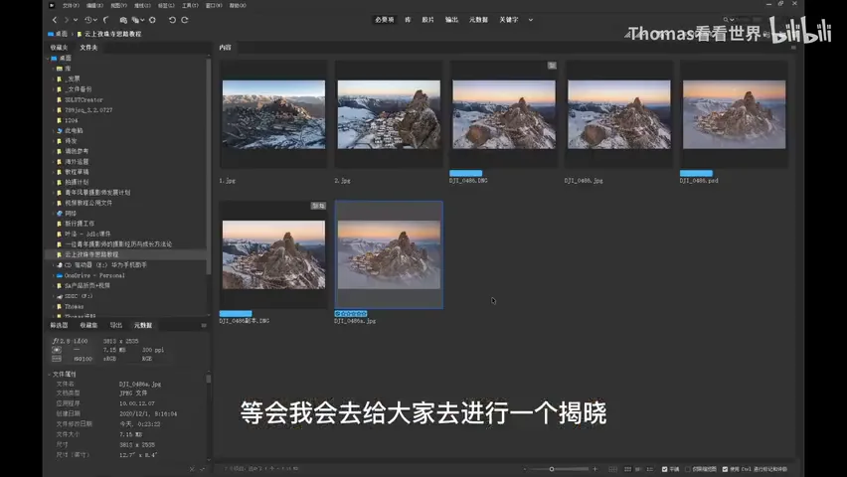Open the 视图 menu

119,5
